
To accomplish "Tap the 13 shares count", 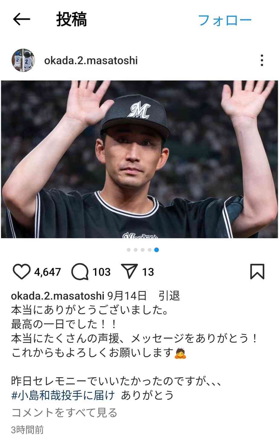I will pyautogui.click(x=148, y=272).
